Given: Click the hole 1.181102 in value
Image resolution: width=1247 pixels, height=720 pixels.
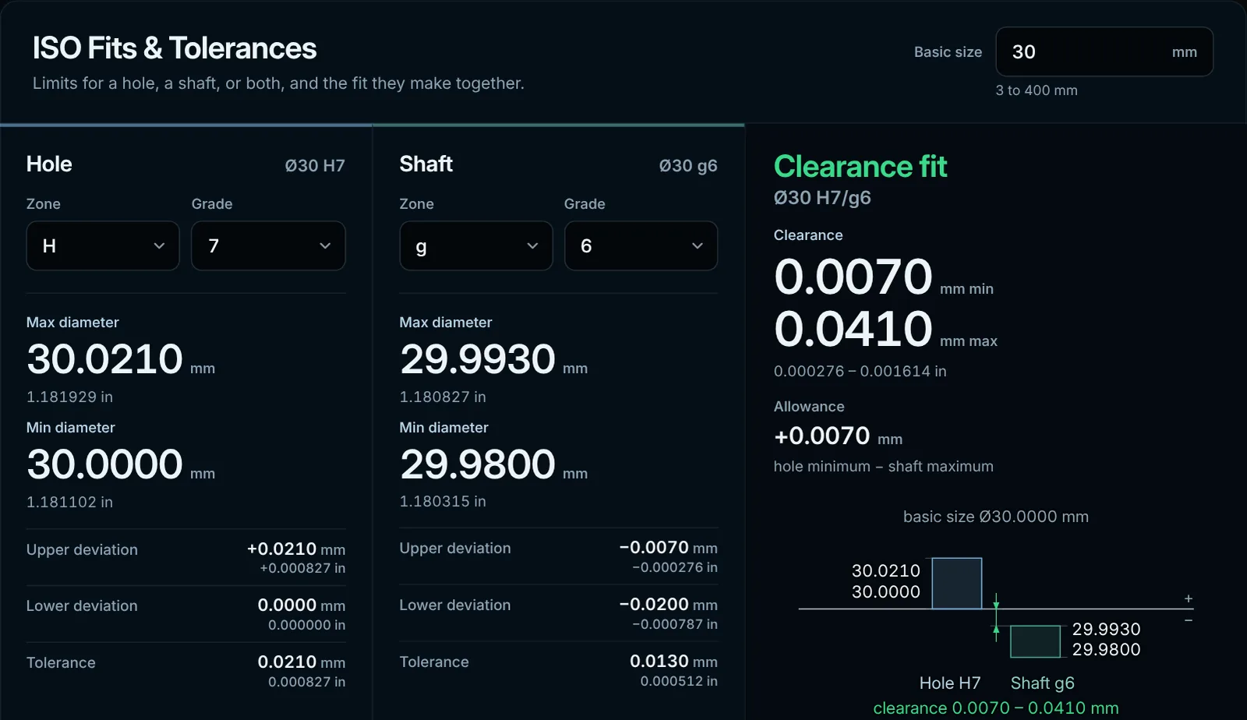Looking at the screenshot, I should [x=69, y=503].
